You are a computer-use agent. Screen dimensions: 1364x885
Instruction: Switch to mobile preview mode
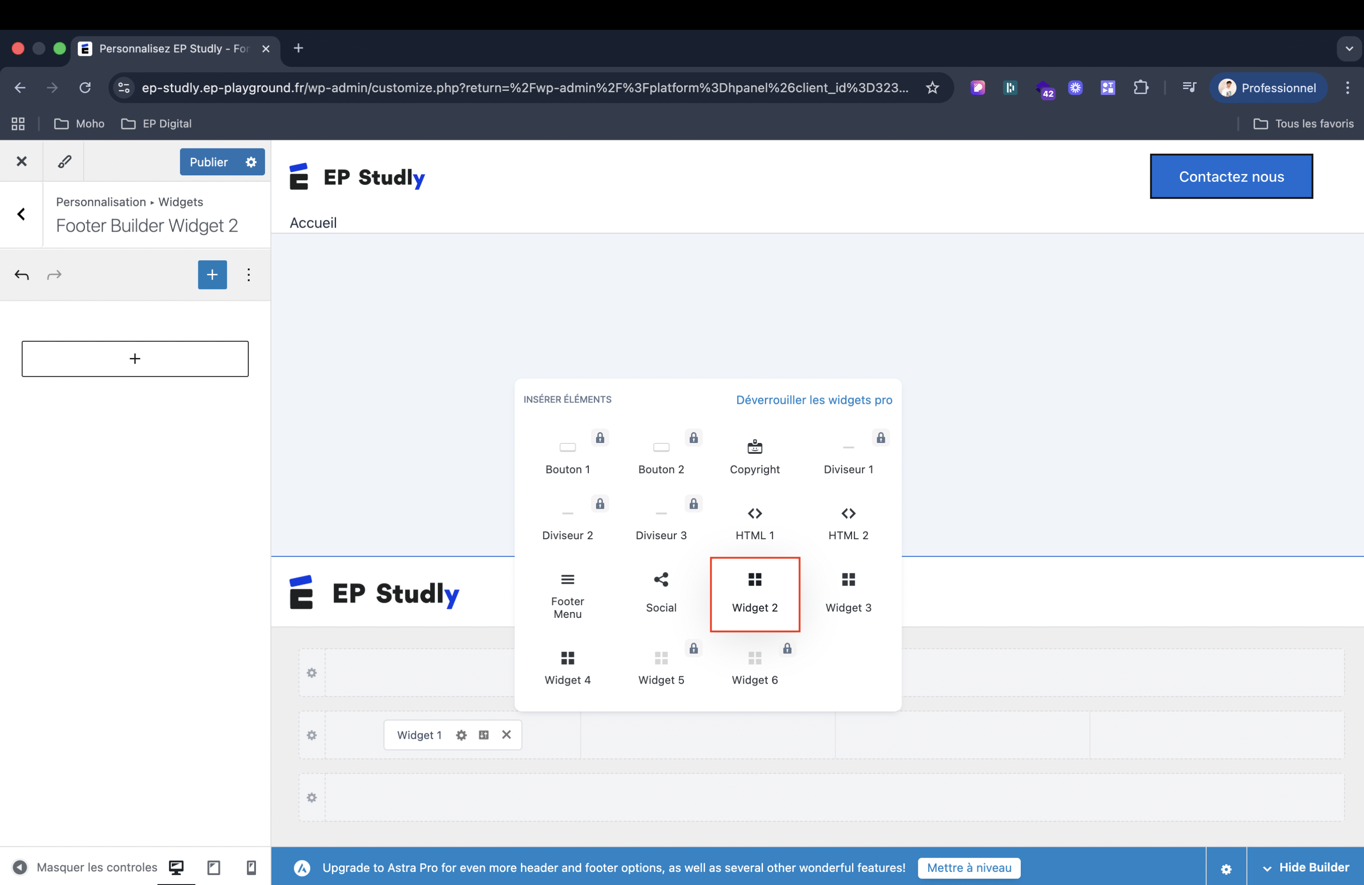(251, 867)
